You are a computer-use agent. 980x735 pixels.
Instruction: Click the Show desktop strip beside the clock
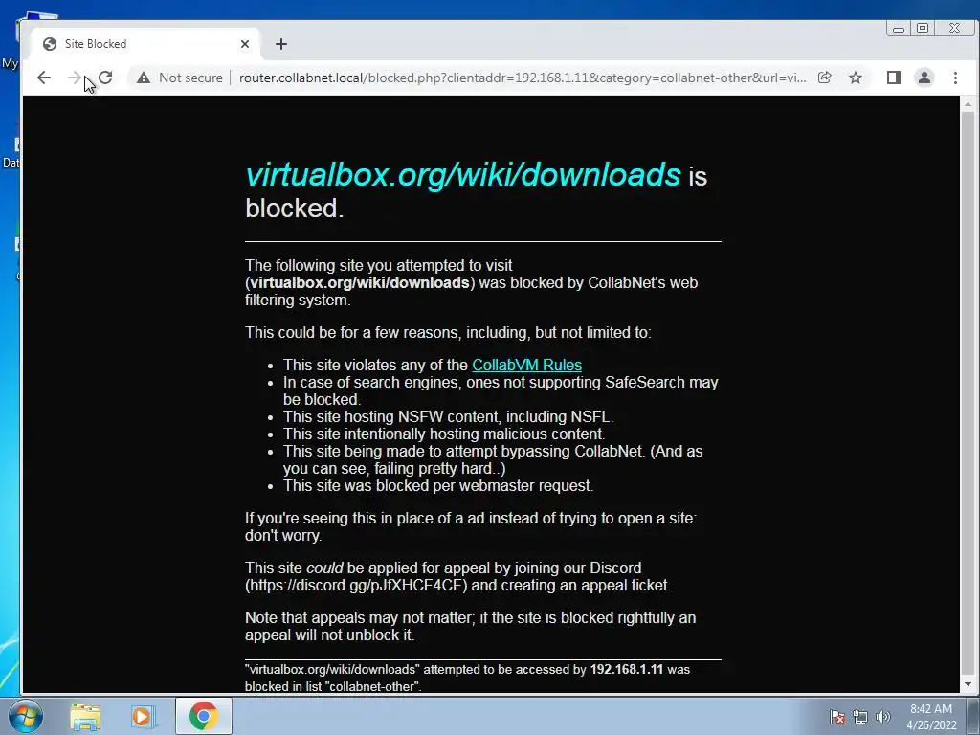tap(973, 716)
